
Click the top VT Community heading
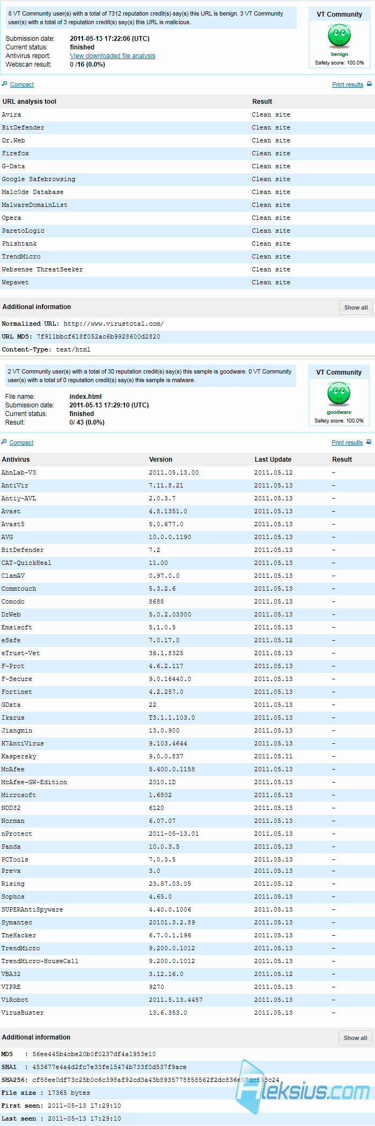[339, 15]
